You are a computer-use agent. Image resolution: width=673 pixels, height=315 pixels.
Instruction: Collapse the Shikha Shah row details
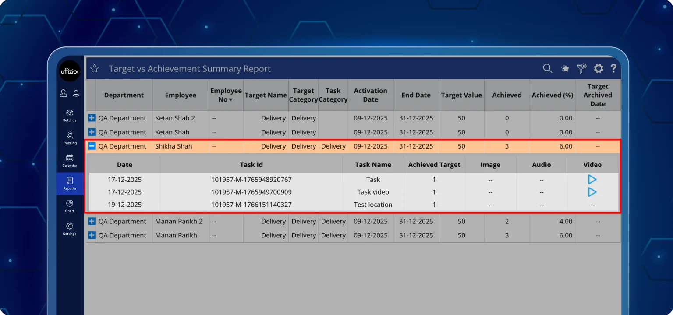point(92,146)
